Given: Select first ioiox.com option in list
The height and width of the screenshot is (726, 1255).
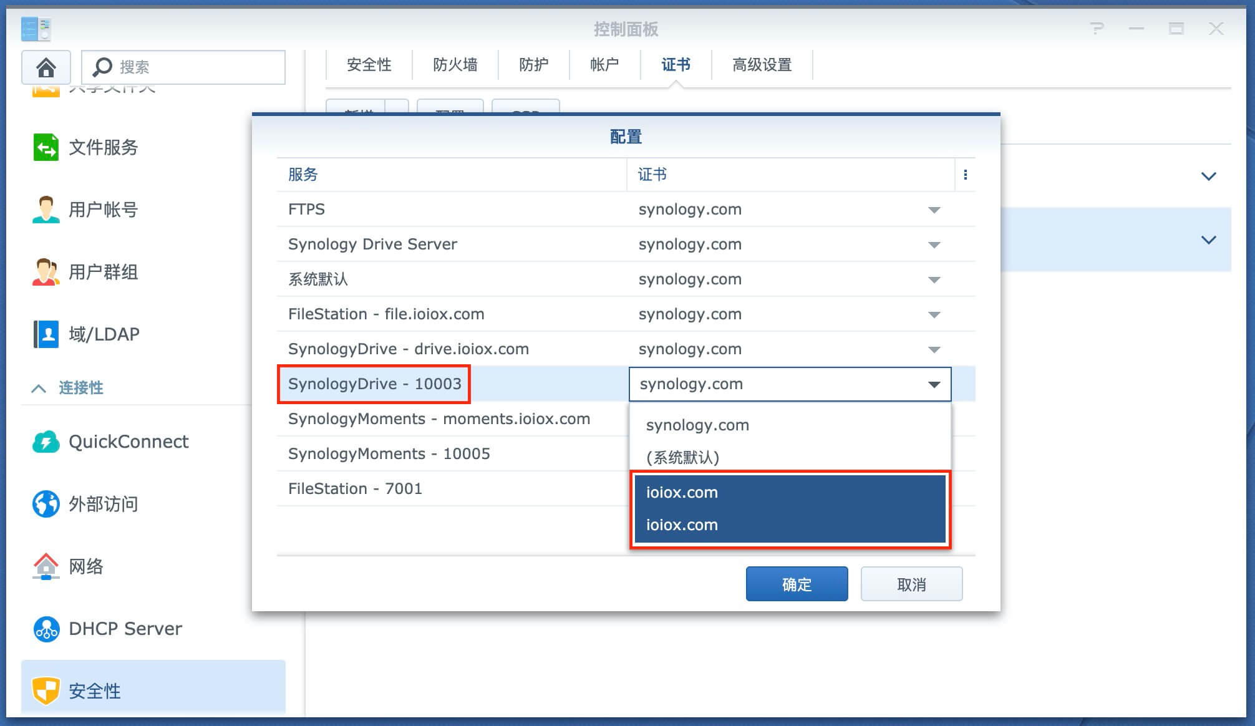Looking at the screenshot, I should [790, 493].
